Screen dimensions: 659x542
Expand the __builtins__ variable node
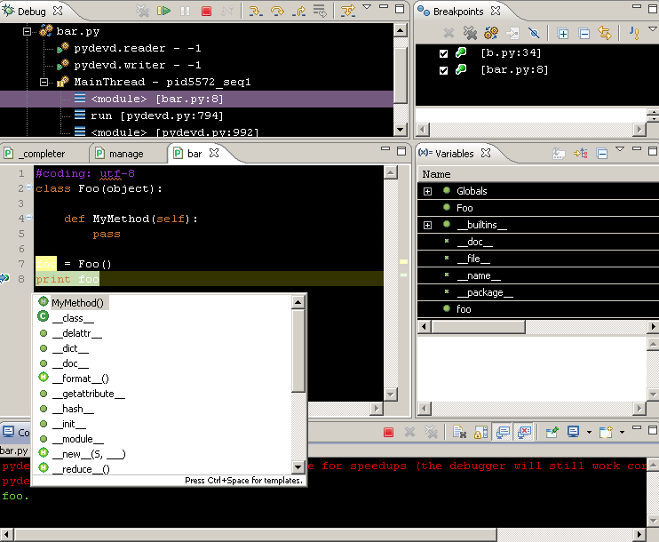pos(427,226)
